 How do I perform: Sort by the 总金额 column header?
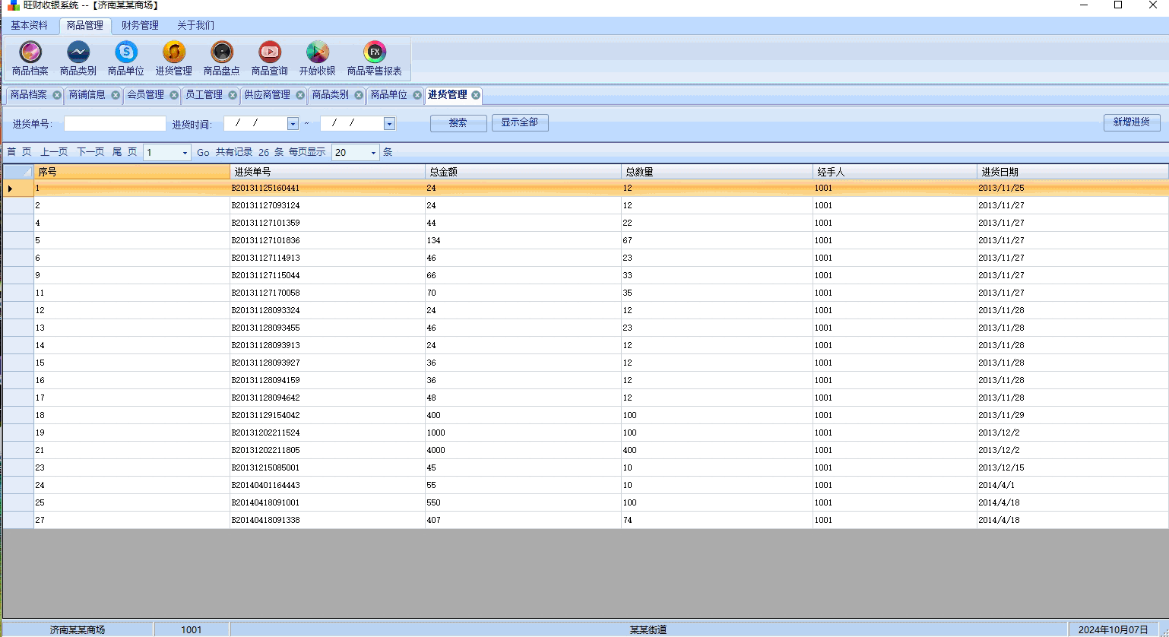click(523, 172)
